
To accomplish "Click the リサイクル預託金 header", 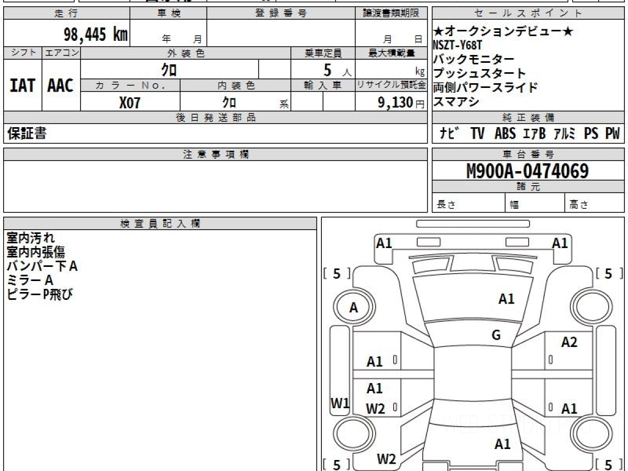I will click(x=391, y=85).
